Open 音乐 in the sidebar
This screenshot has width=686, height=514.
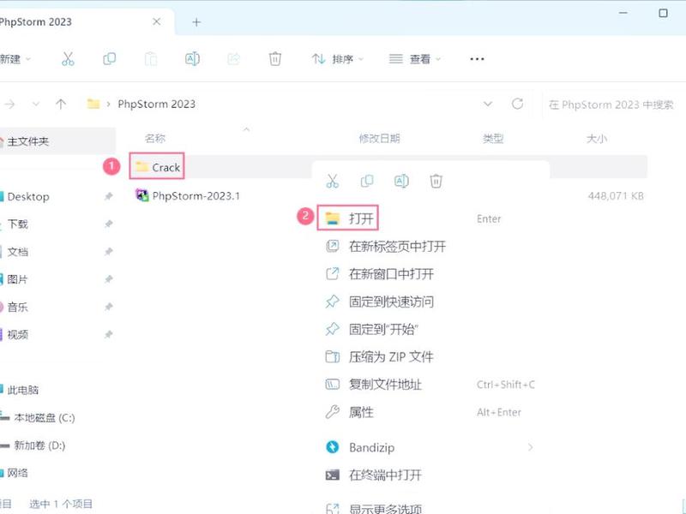tap(17, 307)
